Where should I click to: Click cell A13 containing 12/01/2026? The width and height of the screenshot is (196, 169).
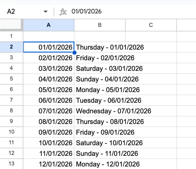pos(49,164)
